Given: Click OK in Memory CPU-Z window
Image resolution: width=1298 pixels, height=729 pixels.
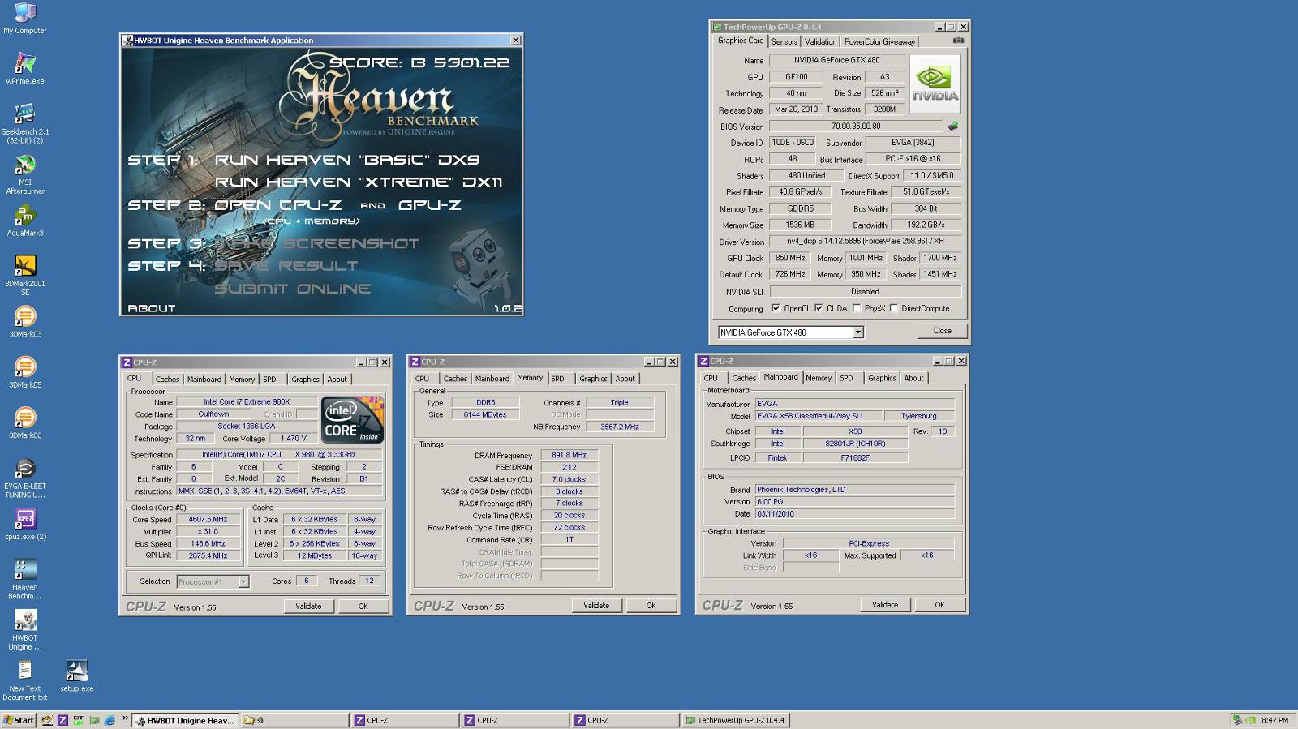Looking at the screenshot, I should click(x=651, y=605).
